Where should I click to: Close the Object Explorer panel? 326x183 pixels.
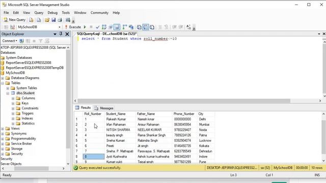(67, 34)
